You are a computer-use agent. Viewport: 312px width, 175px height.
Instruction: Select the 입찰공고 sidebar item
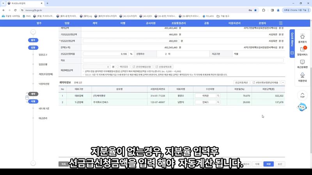tap(43, 54)
